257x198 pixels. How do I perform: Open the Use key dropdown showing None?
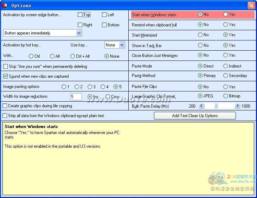tap(122, 45)
